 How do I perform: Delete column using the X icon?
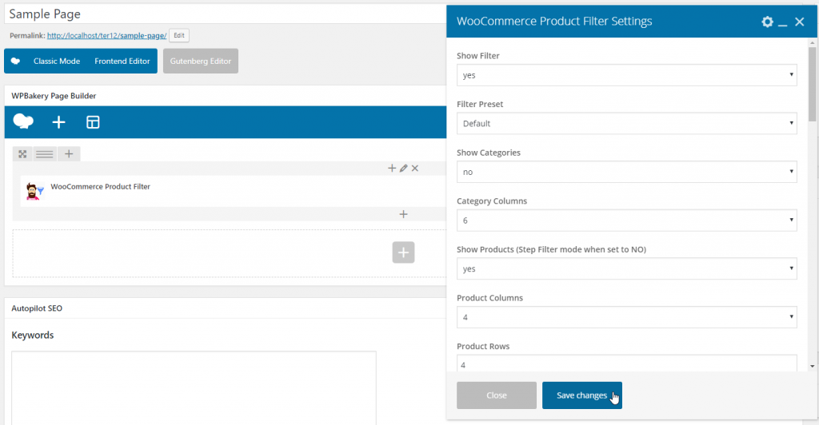[x=415, y=168]
